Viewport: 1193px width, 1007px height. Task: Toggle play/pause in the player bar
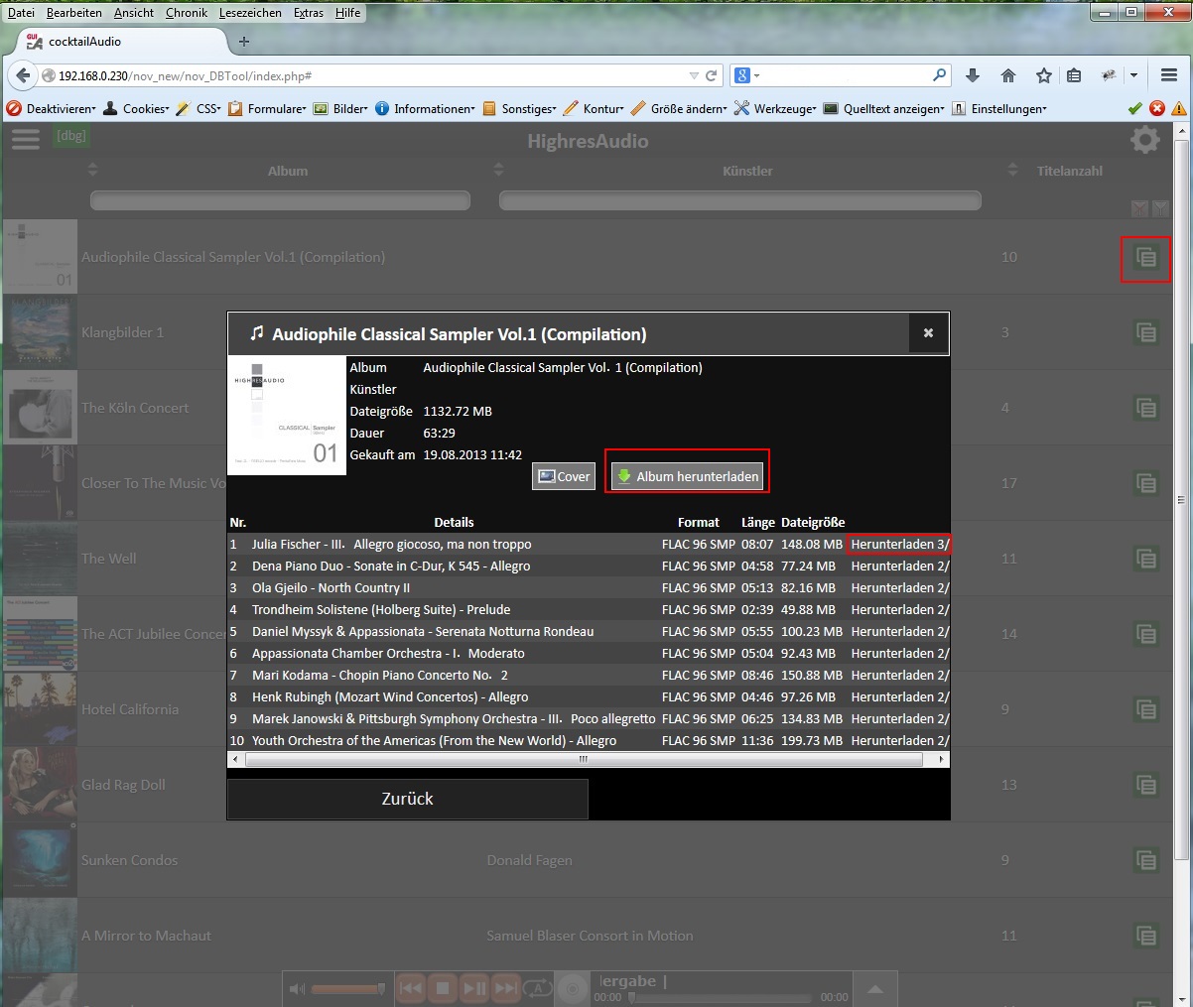click(474, 988)
